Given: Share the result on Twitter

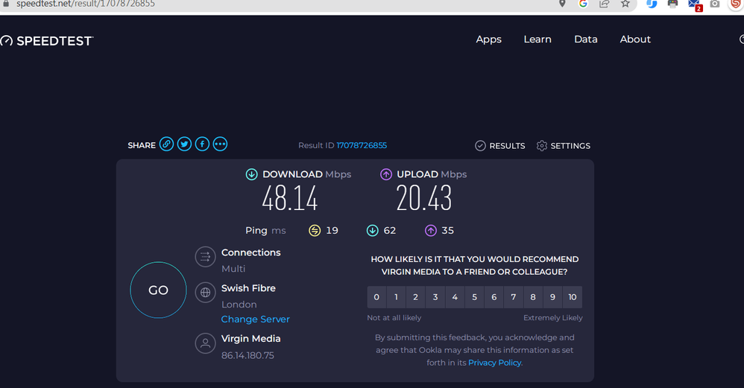Looking at the screenshot, I should 184,144.
